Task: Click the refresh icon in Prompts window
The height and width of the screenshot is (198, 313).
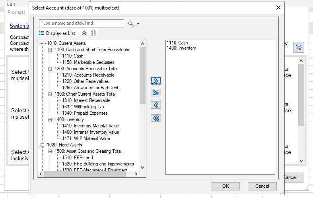Action: 298,47
